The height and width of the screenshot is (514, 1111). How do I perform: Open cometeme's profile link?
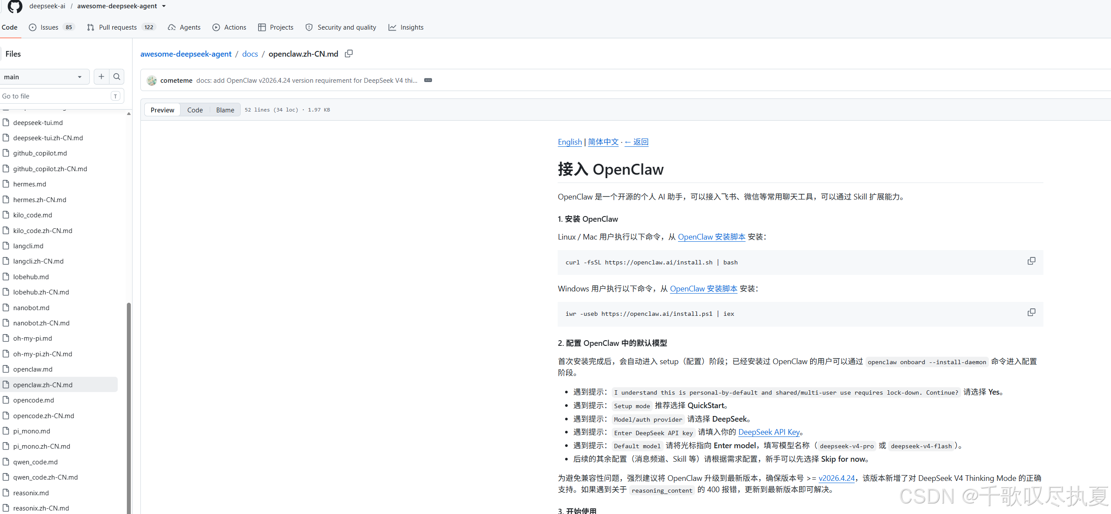pyautogui.click(x=176, y=80)
